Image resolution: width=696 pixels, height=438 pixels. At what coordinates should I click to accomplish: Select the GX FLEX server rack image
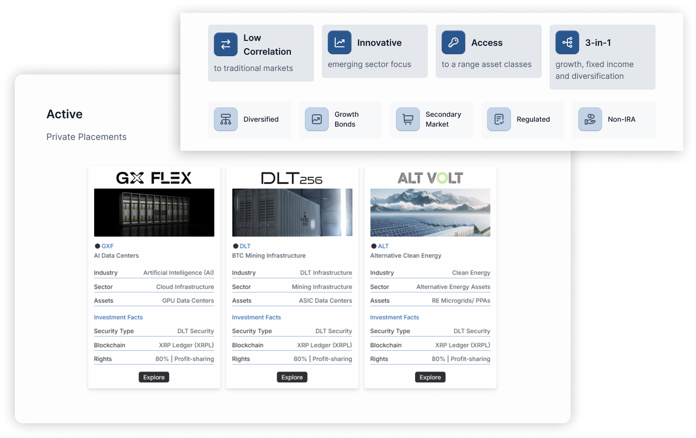coord(154,212)
